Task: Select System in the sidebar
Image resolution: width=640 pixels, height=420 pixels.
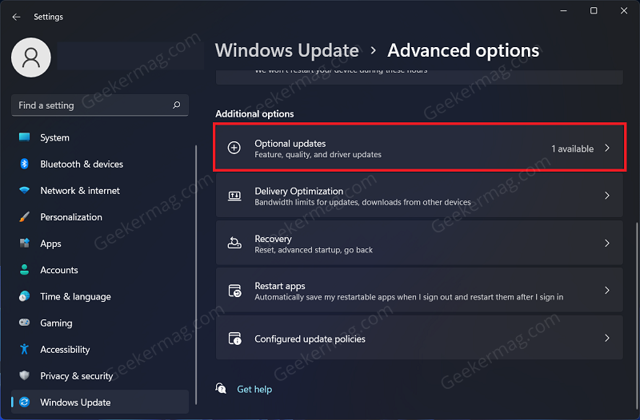Action: [x=100, y=137]
